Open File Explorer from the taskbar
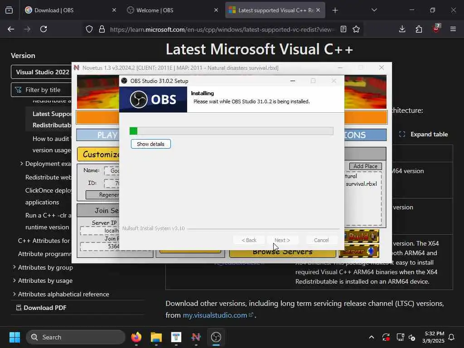464x348 pixels. [x=156, y=337]
